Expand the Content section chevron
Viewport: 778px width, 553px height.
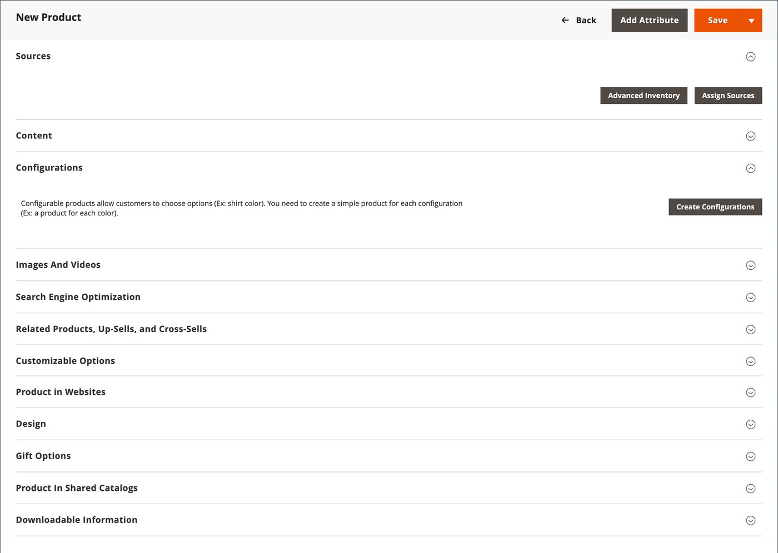coord(751,136)
